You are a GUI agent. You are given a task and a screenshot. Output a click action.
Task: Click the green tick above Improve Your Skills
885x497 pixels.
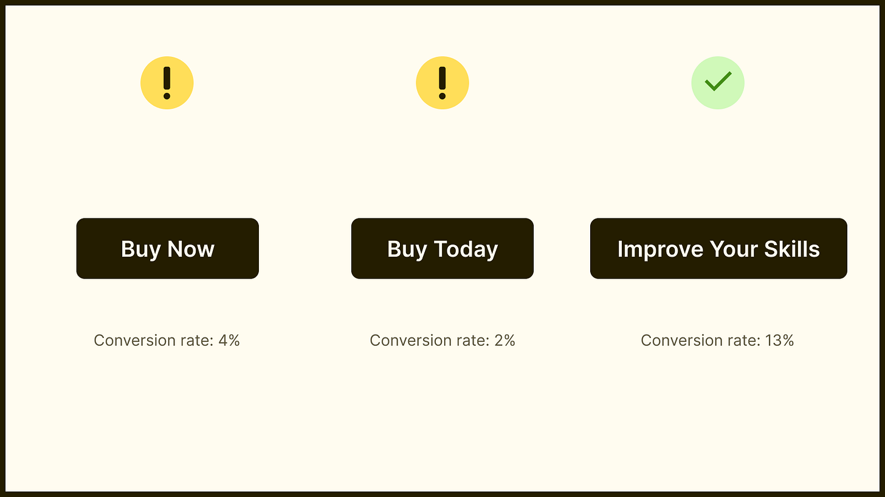click(718, 81)
